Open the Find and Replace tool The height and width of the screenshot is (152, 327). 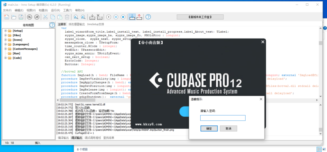(83, 17)
